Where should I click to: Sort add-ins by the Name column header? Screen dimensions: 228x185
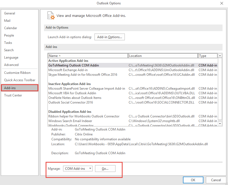88,56
